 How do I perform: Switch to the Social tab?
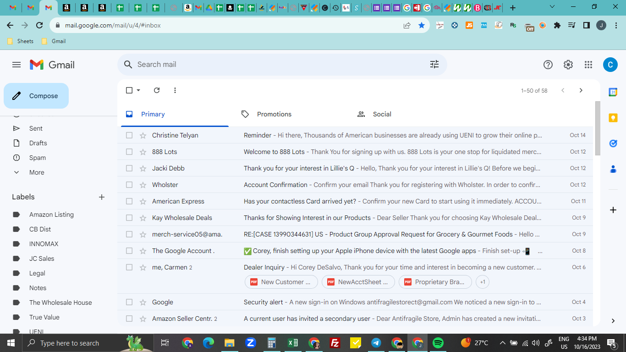406,114
